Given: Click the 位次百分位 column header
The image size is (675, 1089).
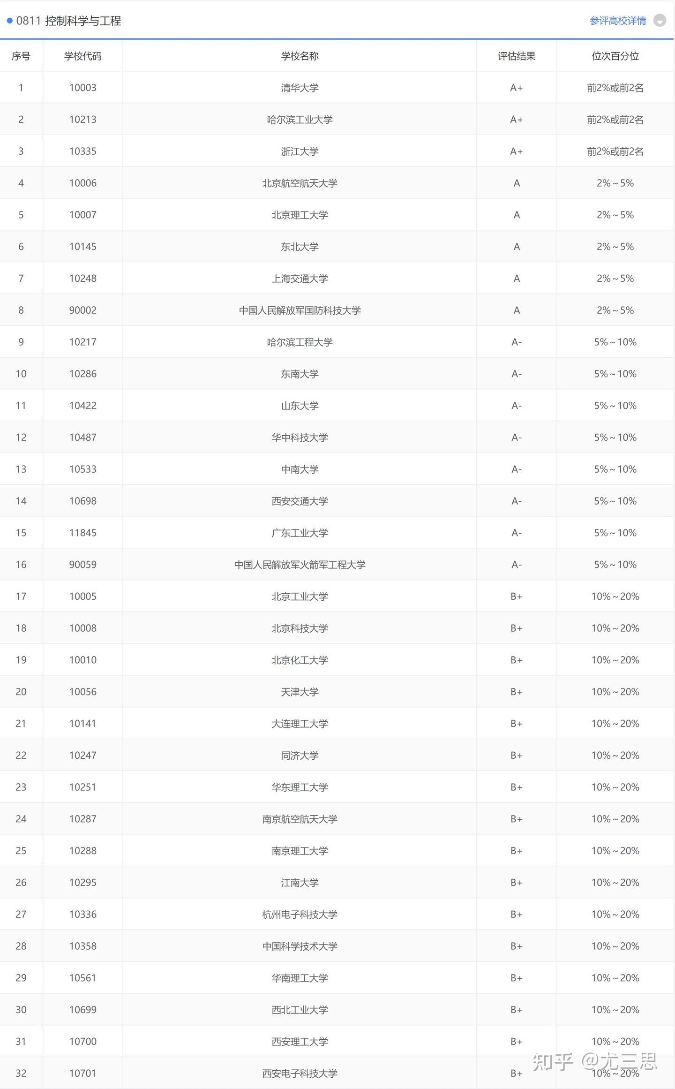Looking at the screenshot, I should point(615,56).
